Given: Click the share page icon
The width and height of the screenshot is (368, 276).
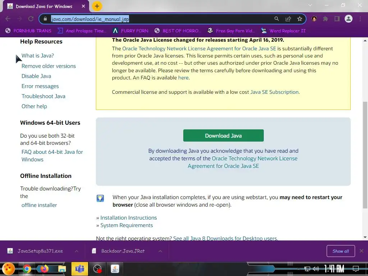Looking at the screenshot, I should tap(288, 19).
